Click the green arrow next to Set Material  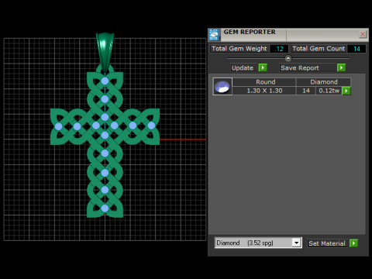353,243
